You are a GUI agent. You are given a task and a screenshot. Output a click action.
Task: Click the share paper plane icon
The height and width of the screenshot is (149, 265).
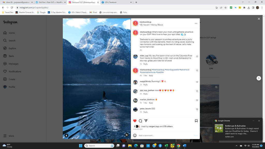pyautogui.click(x=146, y=121)
